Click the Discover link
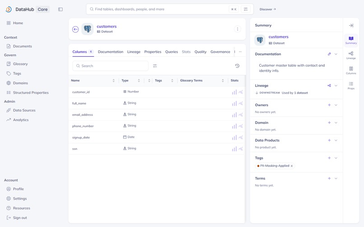 coord(268,9)
